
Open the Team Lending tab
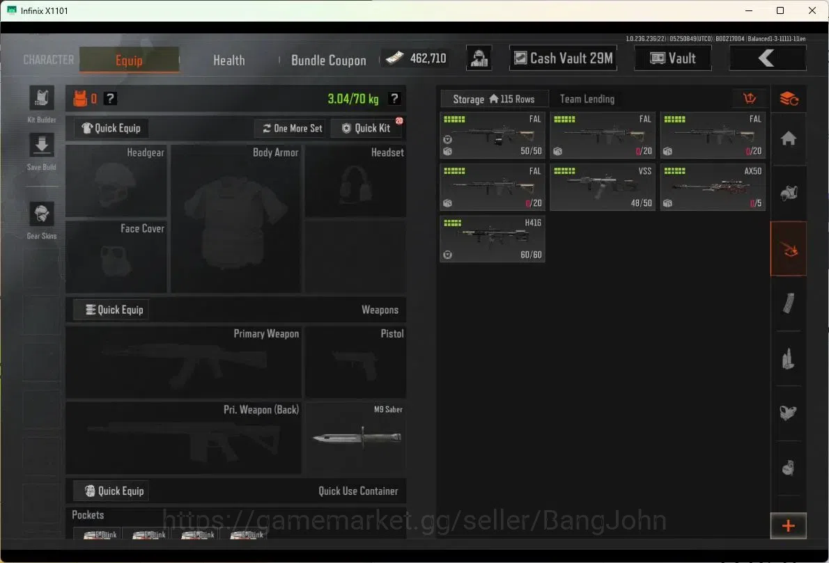coord(587,99)
